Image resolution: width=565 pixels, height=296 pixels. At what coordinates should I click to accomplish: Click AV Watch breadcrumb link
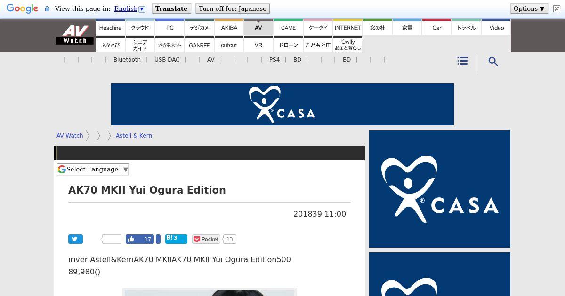click(x=70, y=135)
